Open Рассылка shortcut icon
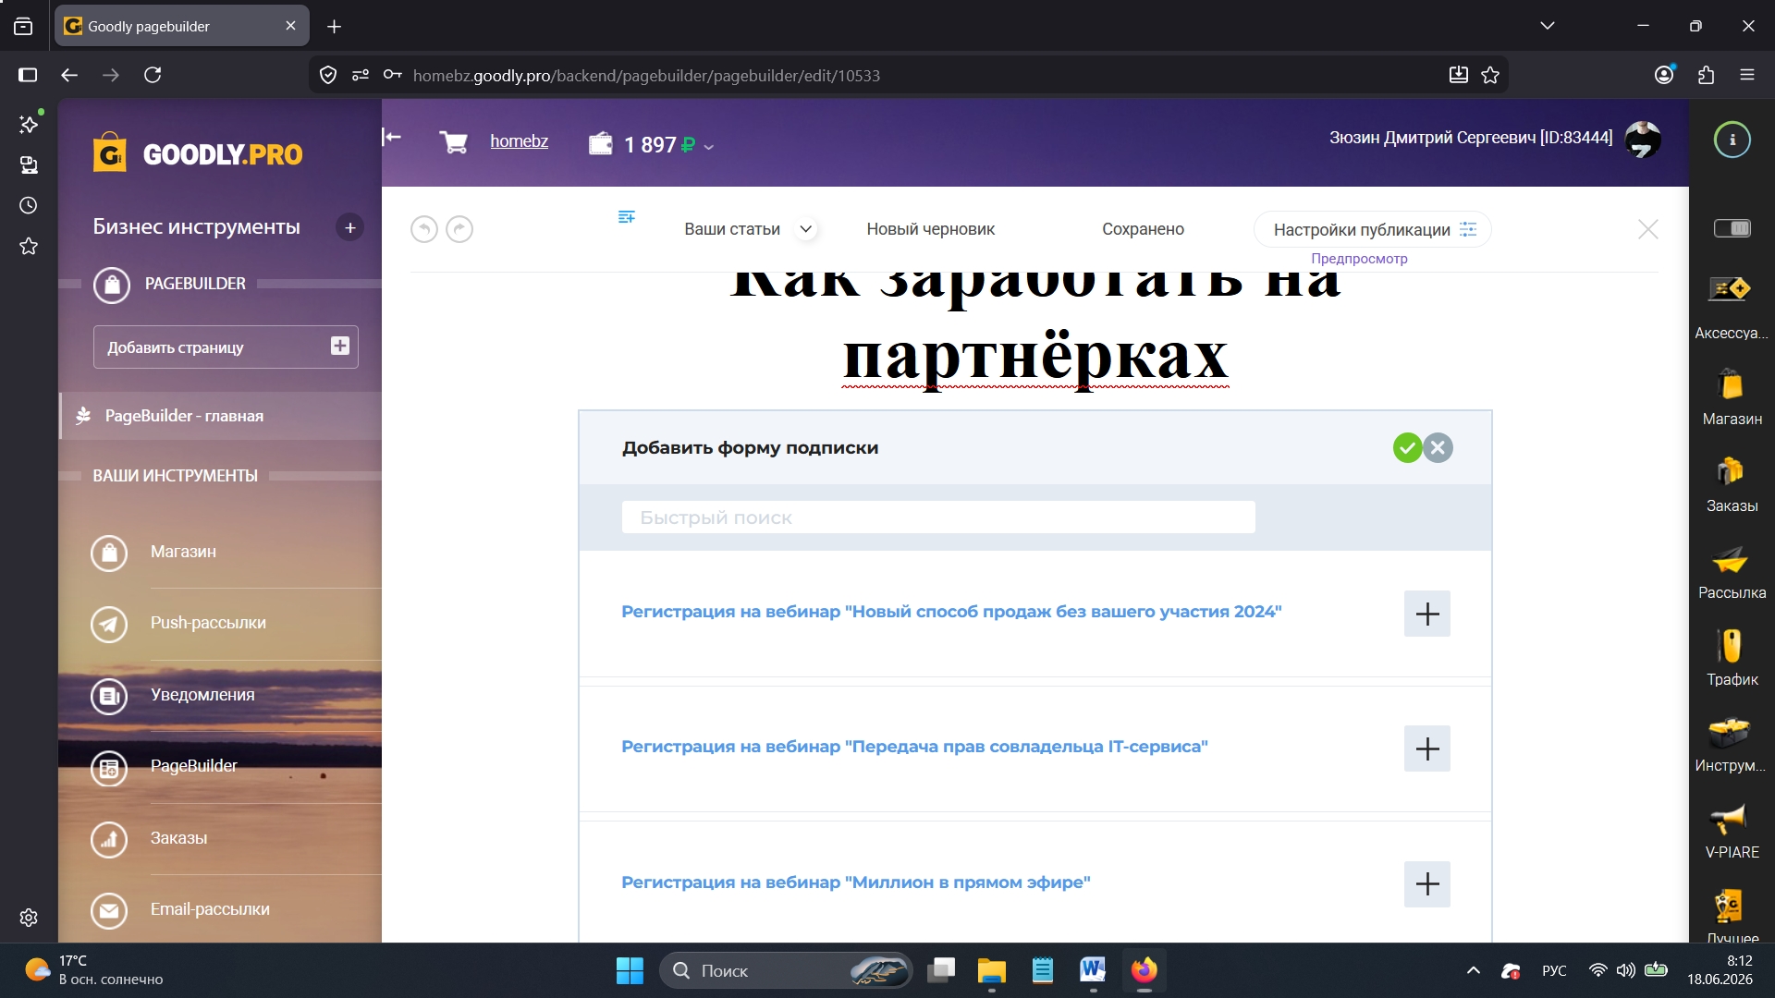This screenshot has height=998, width=1775. (1730, 560)
